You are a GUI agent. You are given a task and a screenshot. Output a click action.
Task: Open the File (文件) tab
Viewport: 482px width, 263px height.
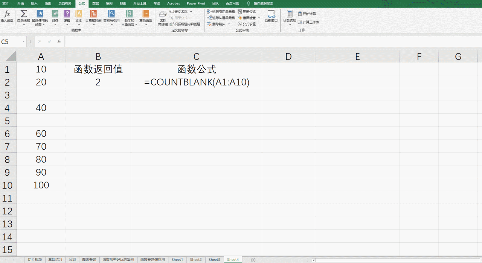(6, 3)
